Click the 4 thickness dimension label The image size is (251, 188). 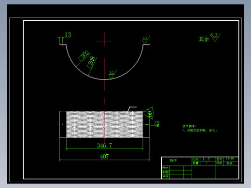pyautogui.click(x=157, y=123)
